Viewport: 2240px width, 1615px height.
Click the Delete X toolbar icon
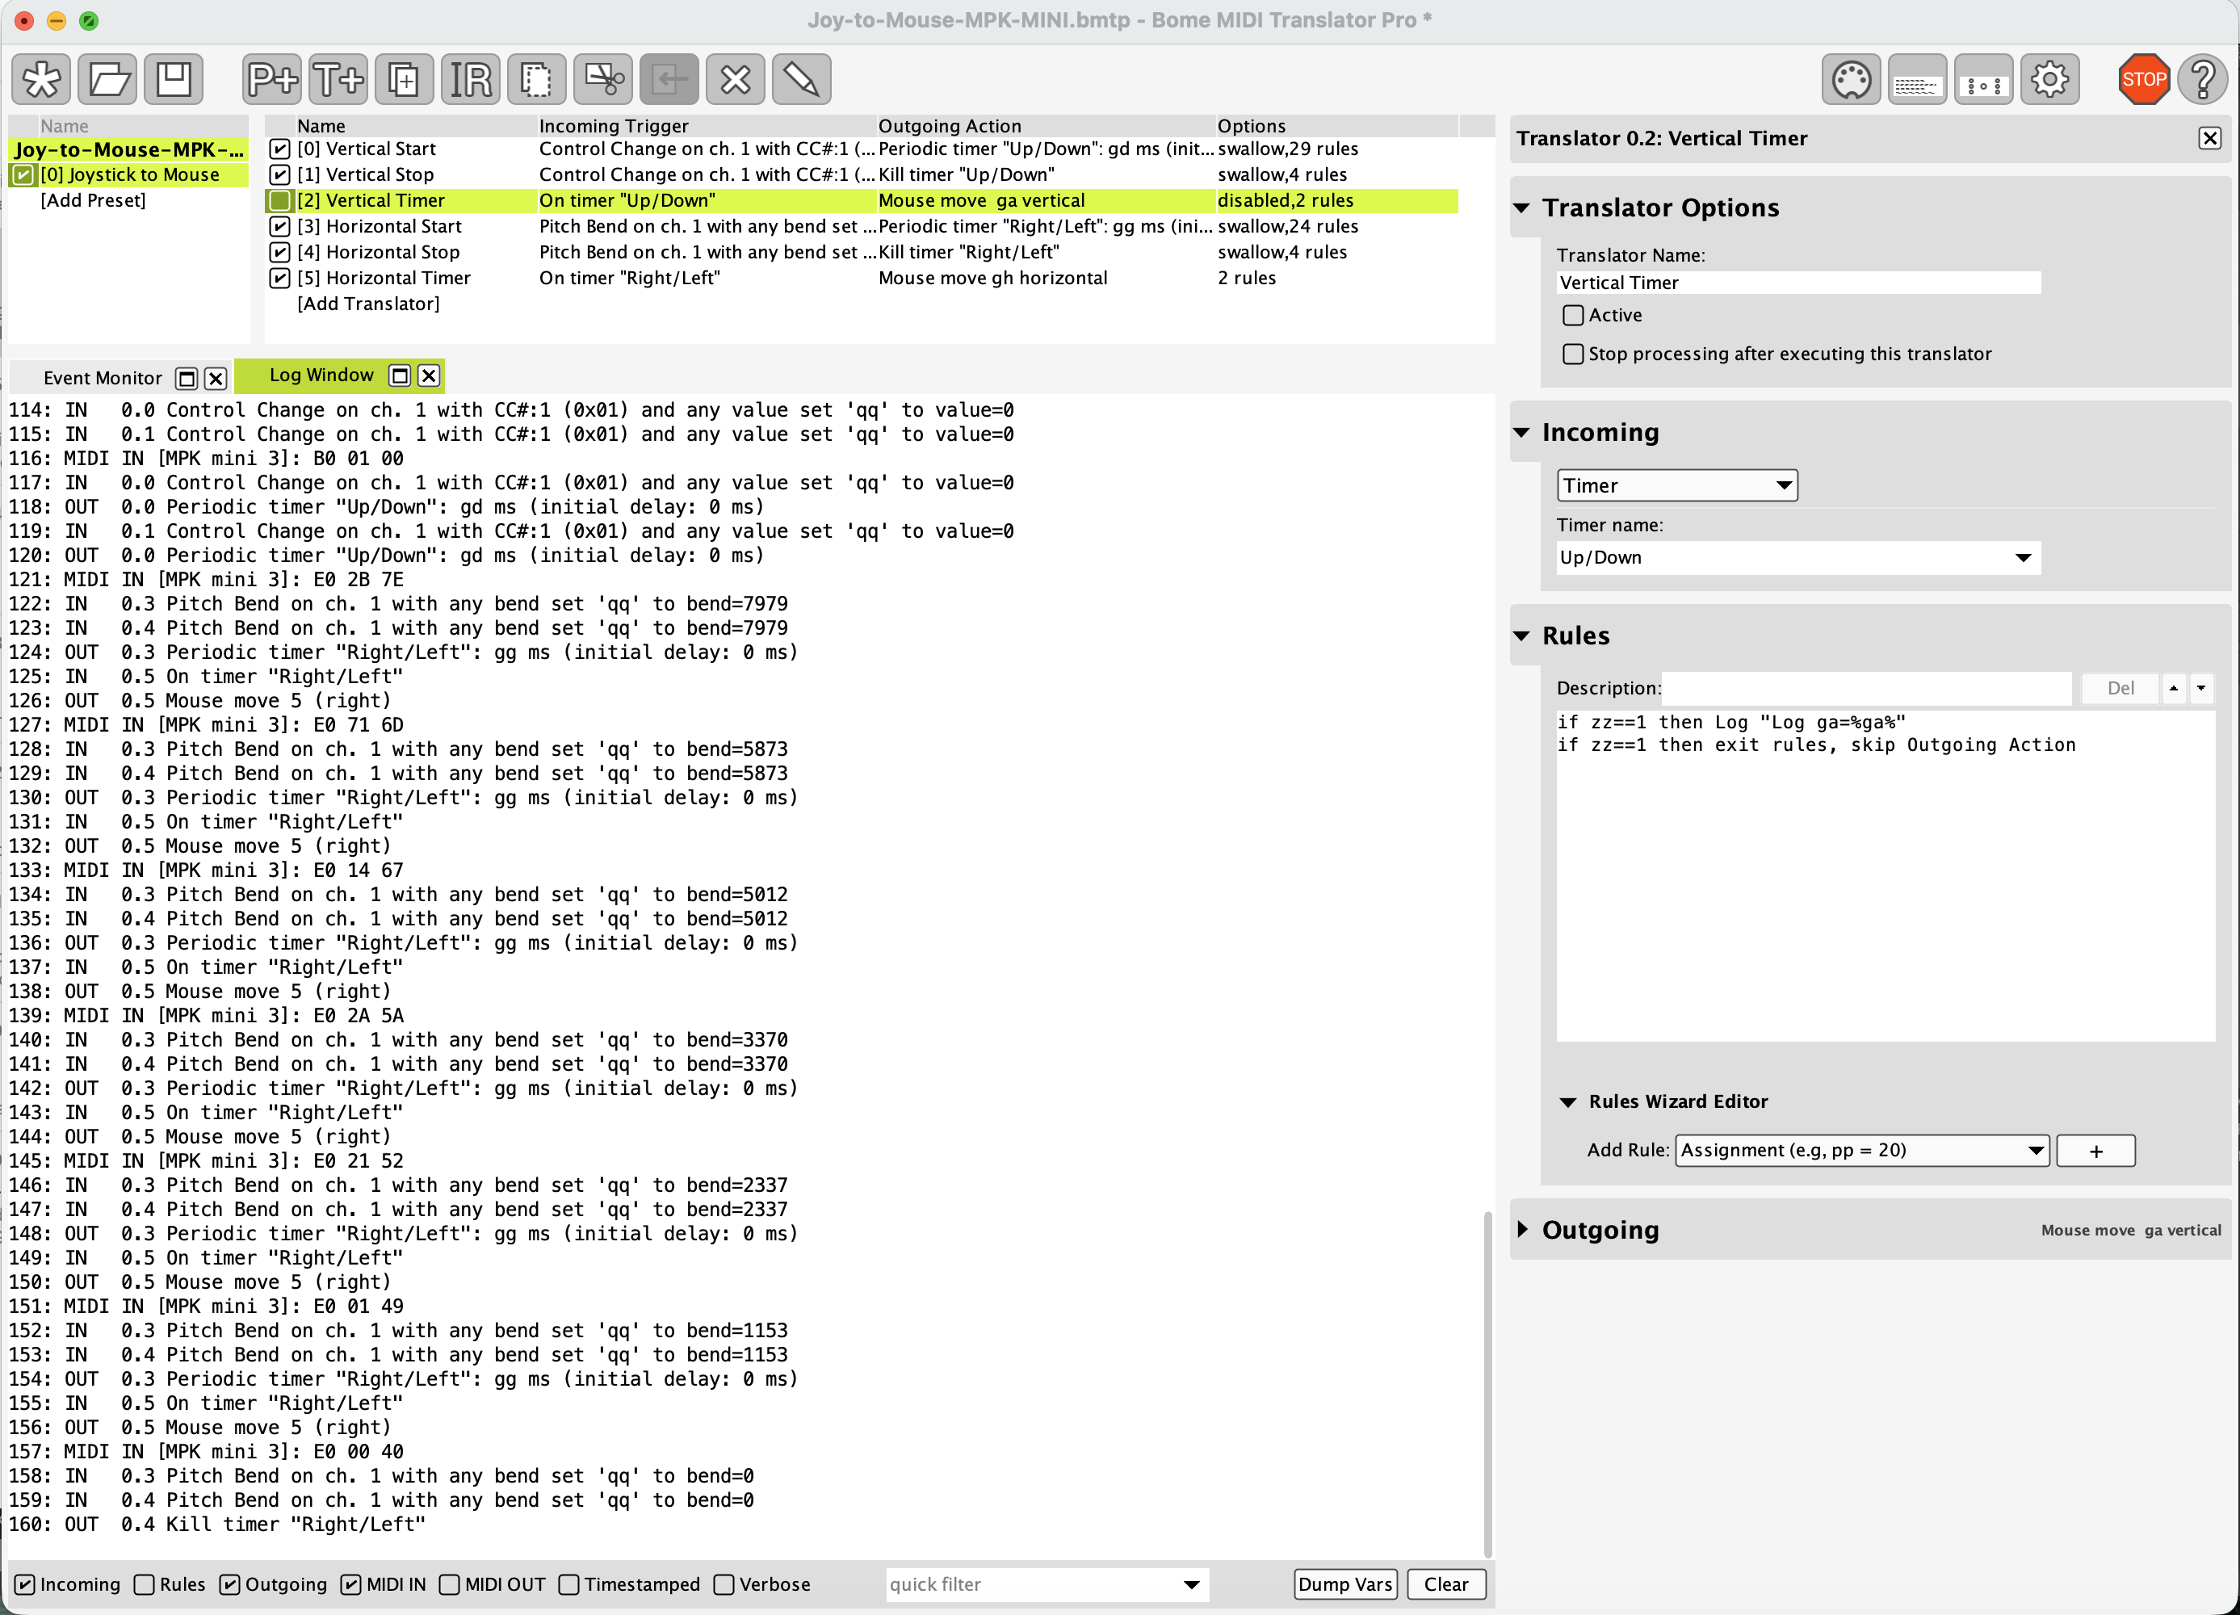click(x=735, y=79)
